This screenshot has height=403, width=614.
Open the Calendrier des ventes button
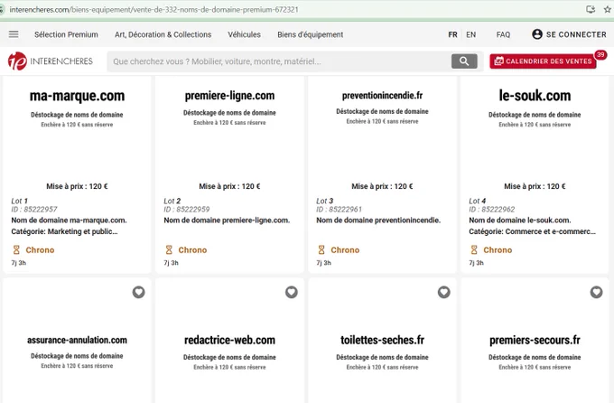(x=543, y=61)
